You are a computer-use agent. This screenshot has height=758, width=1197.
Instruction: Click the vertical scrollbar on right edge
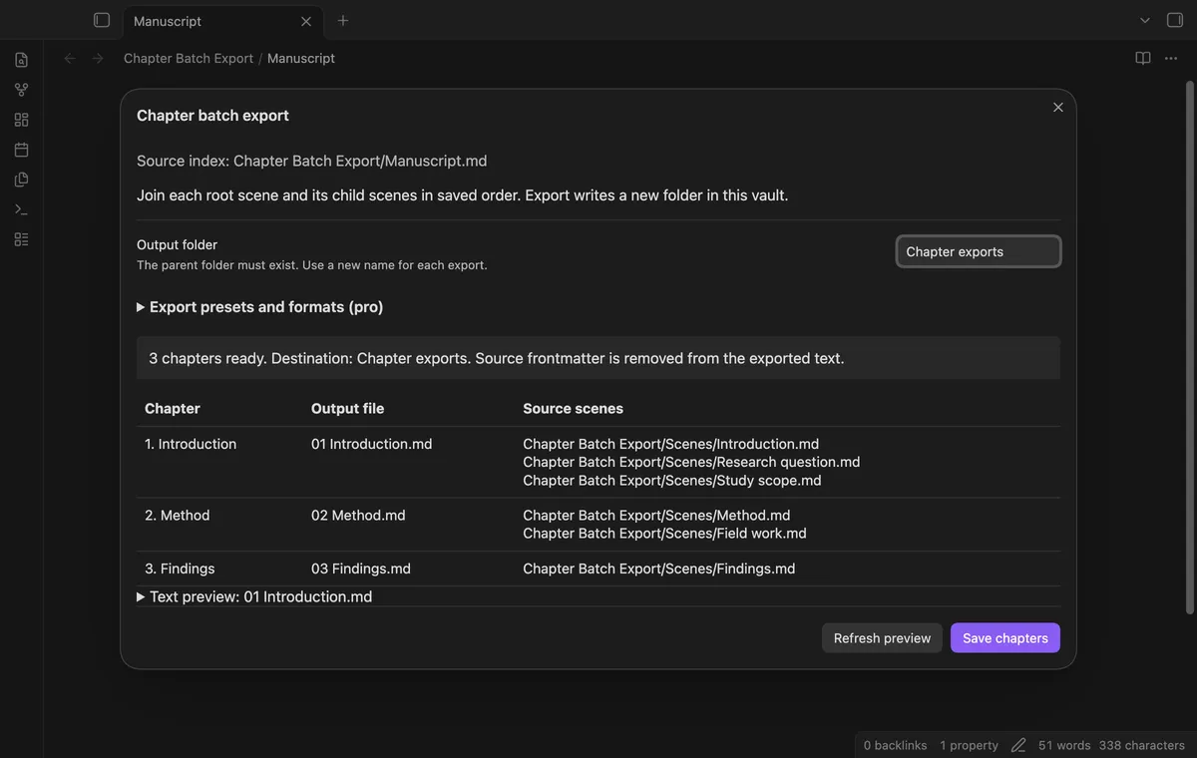click(x=1189, y=346)
